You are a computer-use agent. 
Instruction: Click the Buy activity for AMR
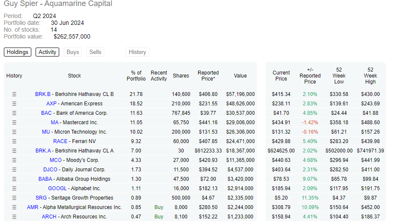point(159,207)
